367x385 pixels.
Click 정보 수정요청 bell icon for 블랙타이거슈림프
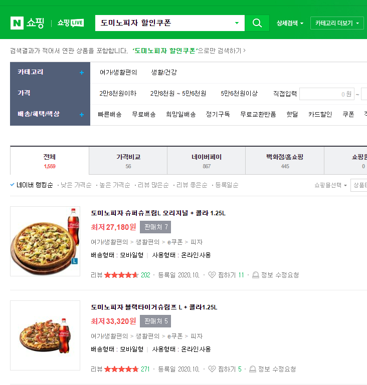pos(253,369)
